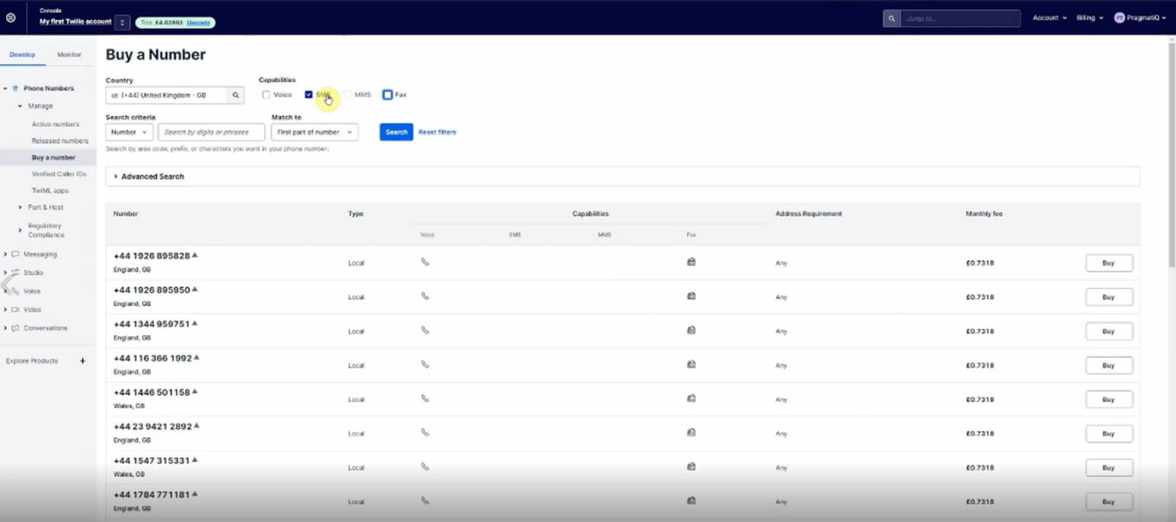Click the Reset filters link

pyautogui.click(x=437, y=132)
